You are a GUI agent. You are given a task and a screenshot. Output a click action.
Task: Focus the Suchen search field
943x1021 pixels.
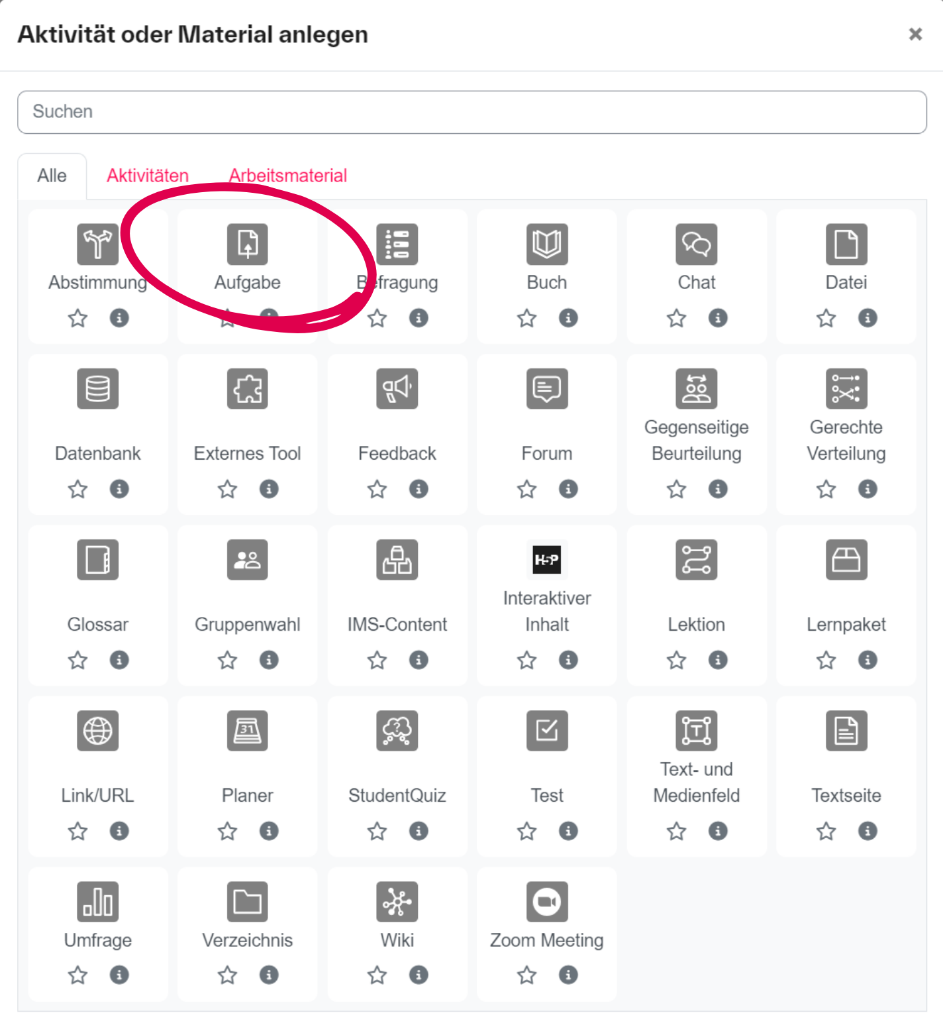tap(471, 112)
